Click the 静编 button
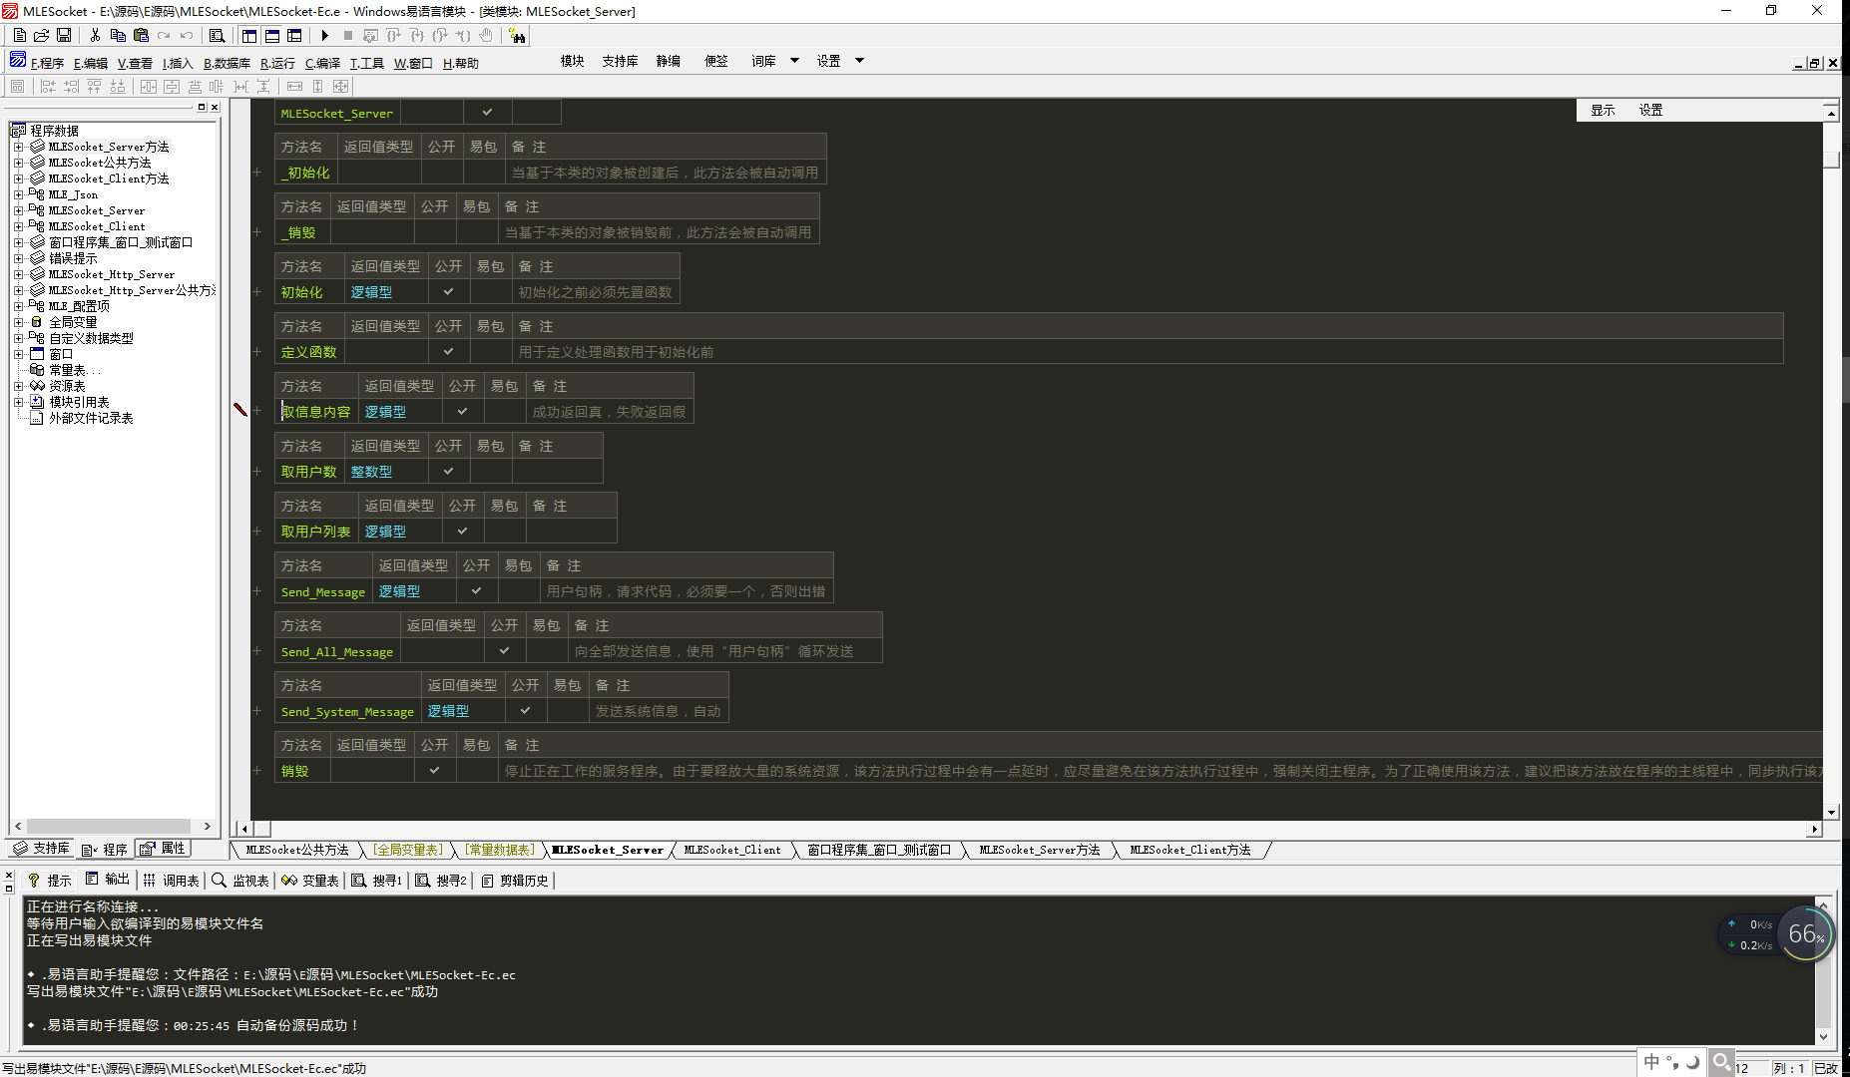 [668, 61]
